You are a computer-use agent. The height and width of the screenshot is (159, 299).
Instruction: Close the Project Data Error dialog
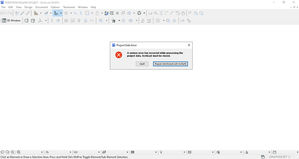[x=189, y=45]
